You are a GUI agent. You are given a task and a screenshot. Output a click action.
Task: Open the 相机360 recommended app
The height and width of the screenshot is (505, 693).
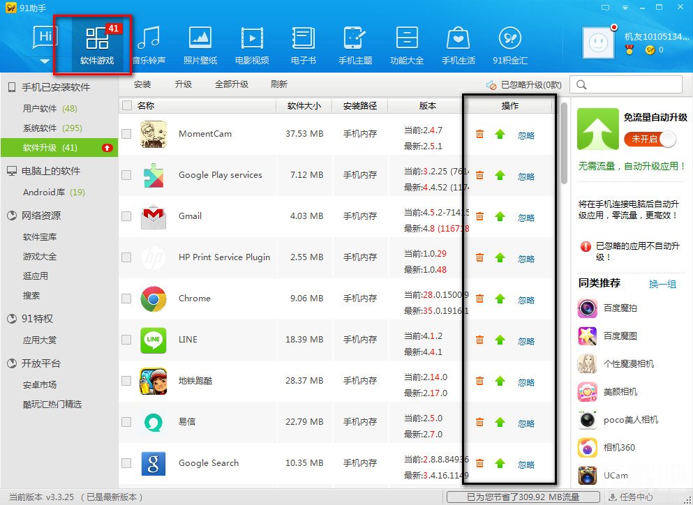coord(606,448)
